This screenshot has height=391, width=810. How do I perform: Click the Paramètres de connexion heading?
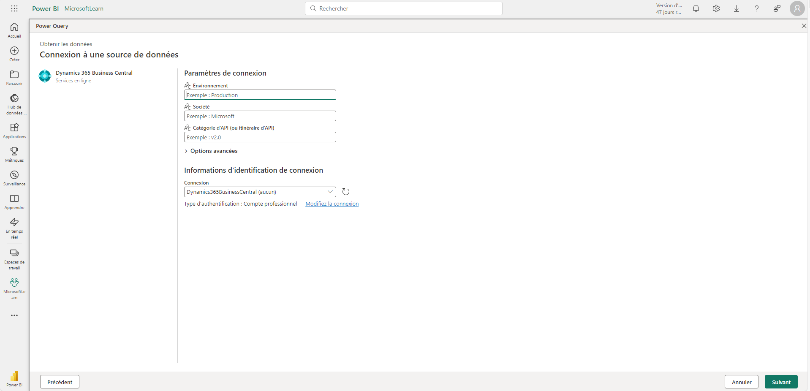225,73
